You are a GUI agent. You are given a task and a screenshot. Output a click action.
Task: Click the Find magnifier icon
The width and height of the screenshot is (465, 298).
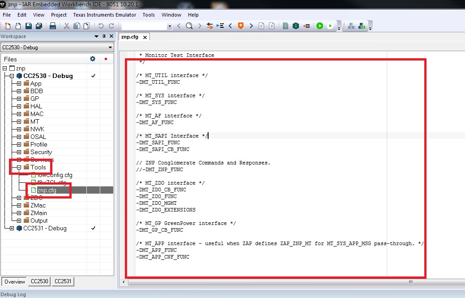189,26
